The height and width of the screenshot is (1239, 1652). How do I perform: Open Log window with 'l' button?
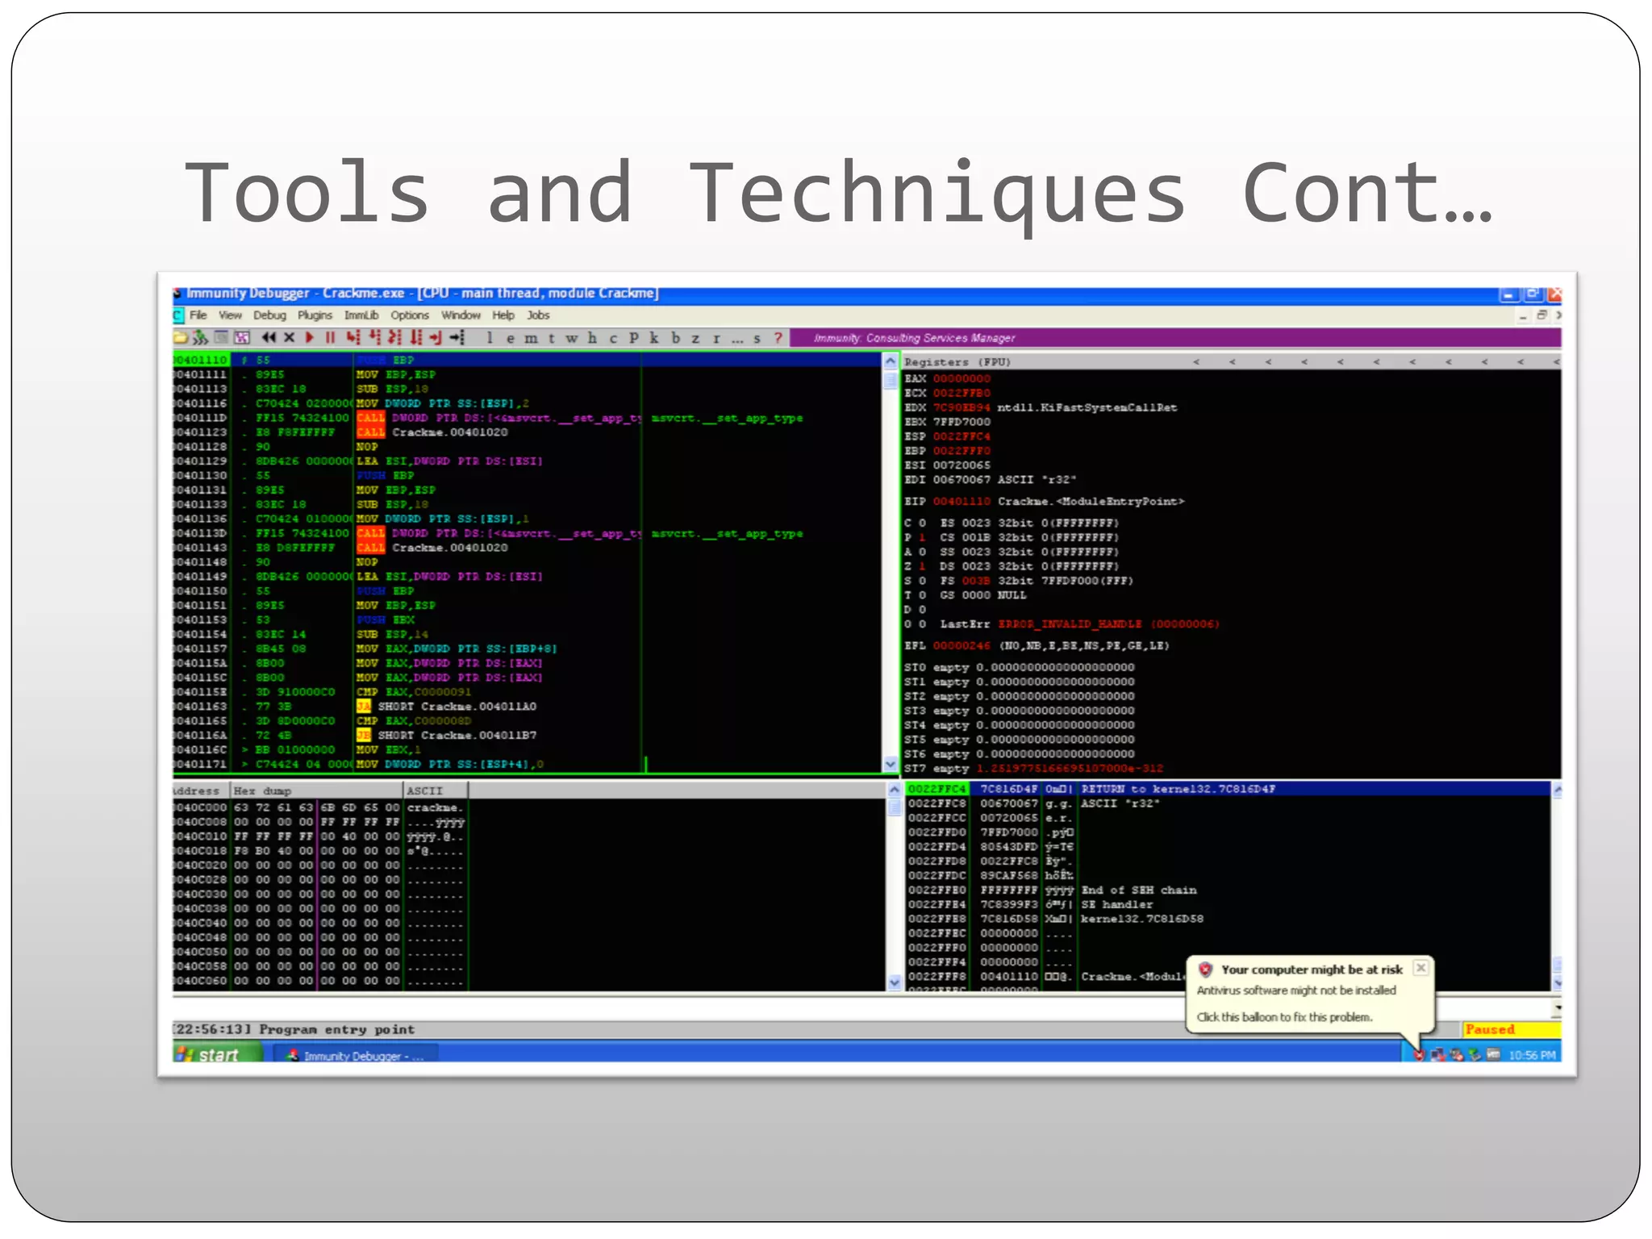[x=490, y=338]
